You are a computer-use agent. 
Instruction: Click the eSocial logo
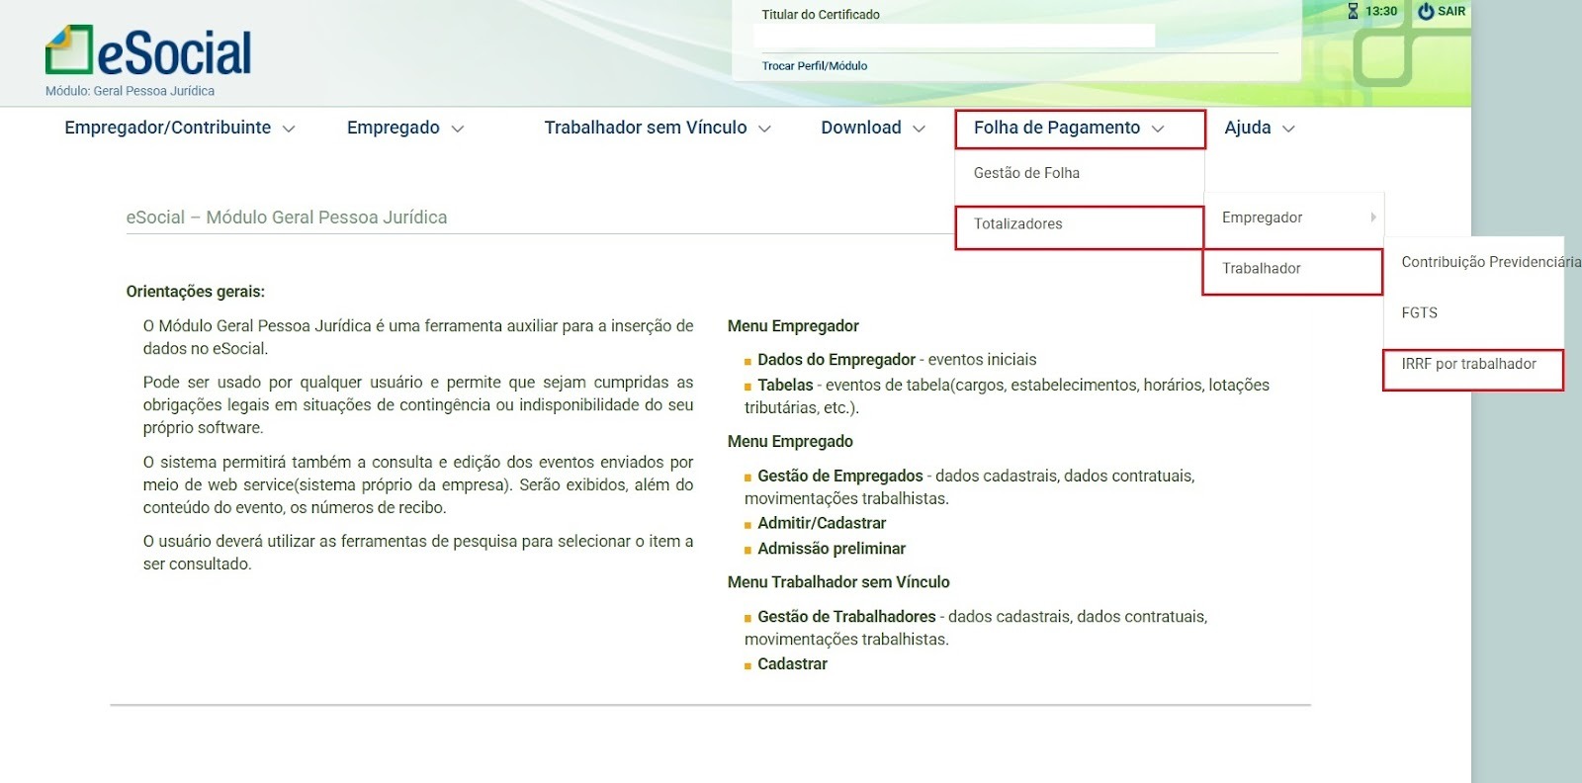coord(148,51)
